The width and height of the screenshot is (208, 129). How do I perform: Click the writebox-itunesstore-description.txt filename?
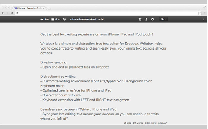87,19
